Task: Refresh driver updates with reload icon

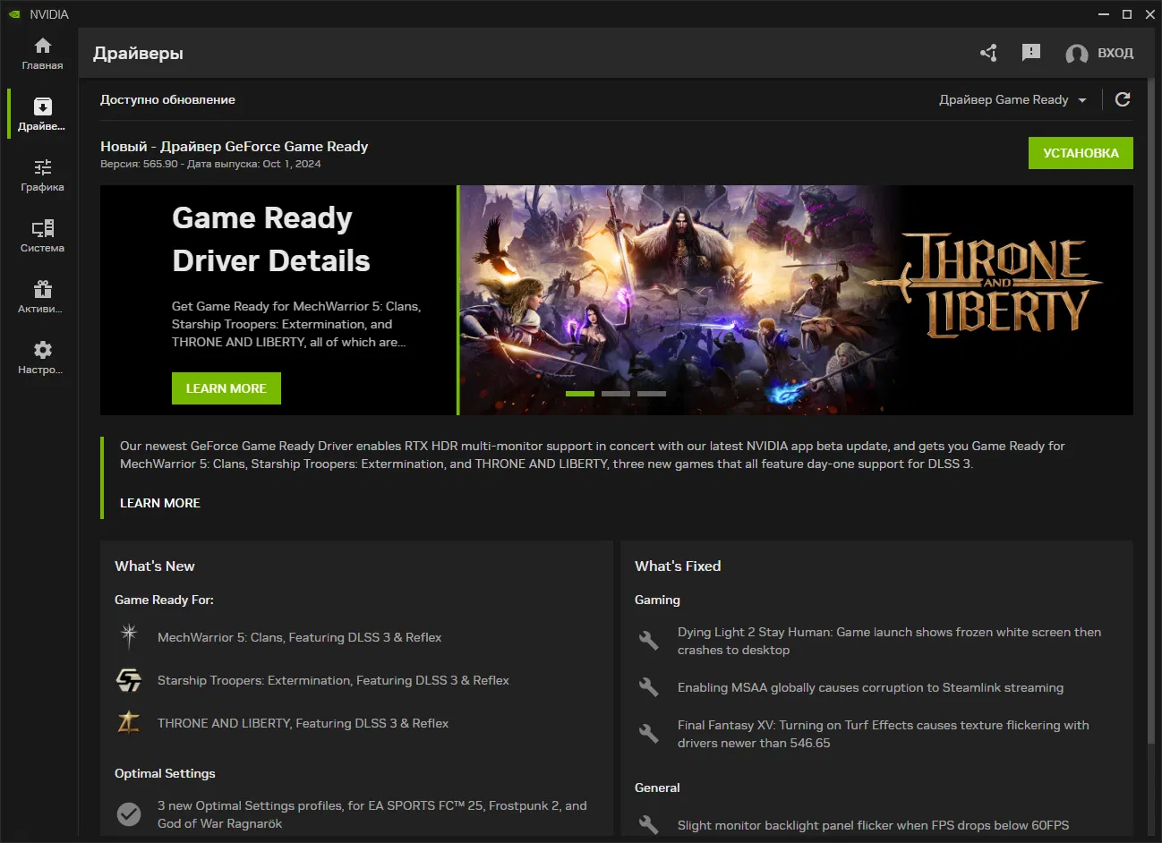Action: 1123,99
